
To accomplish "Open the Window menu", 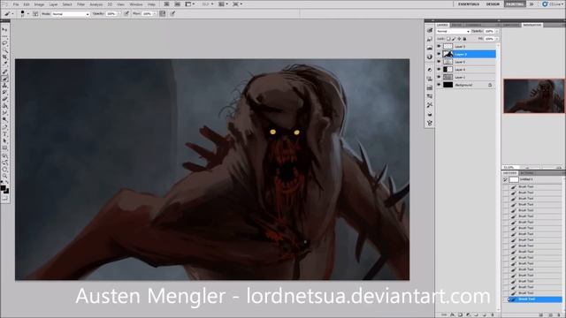I will coord(136,4).
